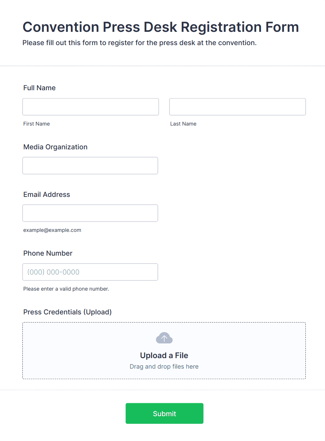Click the "Last Name" sublabel text
325x441 pixels.
[183, 124]
